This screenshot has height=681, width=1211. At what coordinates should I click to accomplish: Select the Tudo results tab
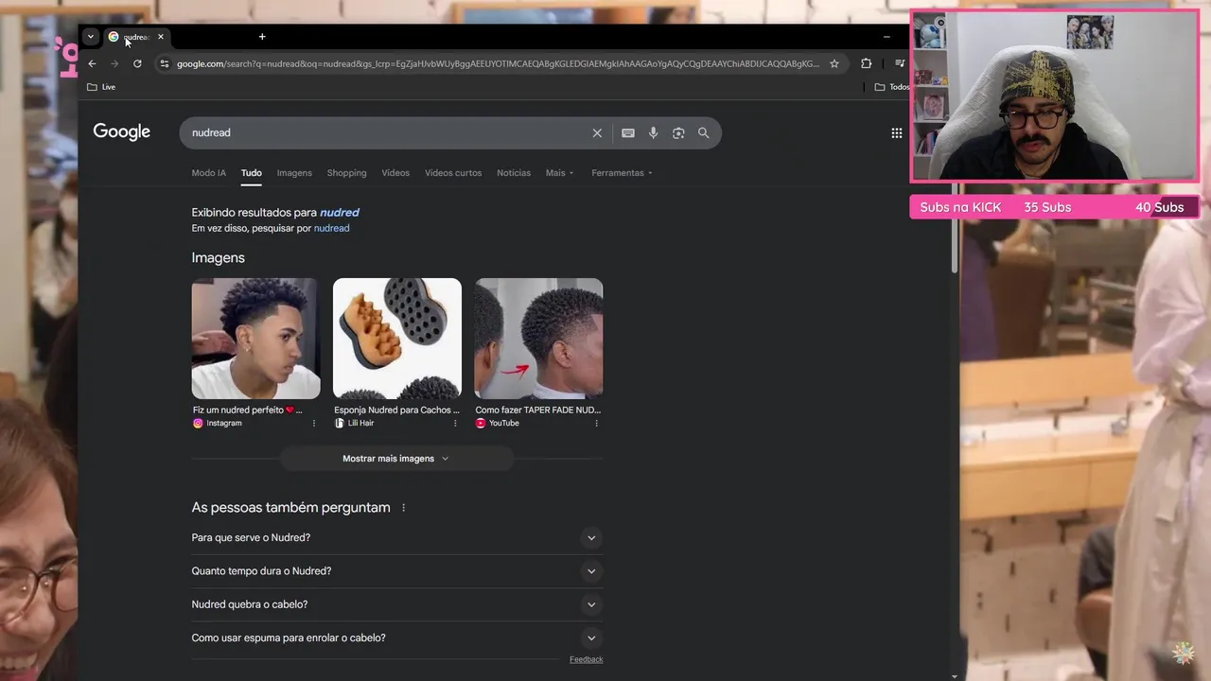(x=251, y=173)
